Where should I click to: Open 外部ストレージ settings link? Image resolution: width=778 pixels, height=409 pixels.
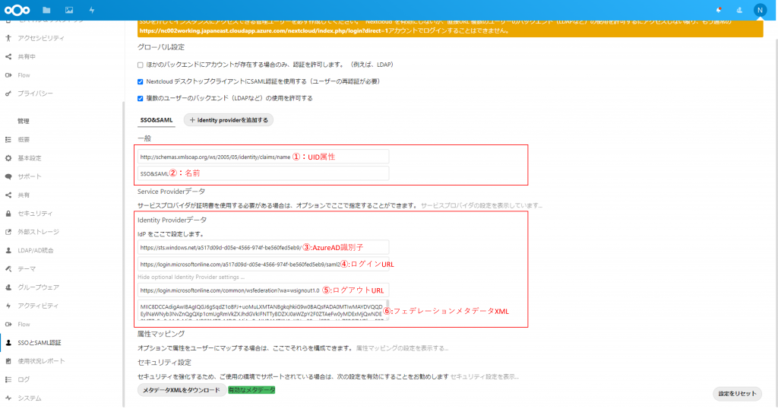click(39, 233)
